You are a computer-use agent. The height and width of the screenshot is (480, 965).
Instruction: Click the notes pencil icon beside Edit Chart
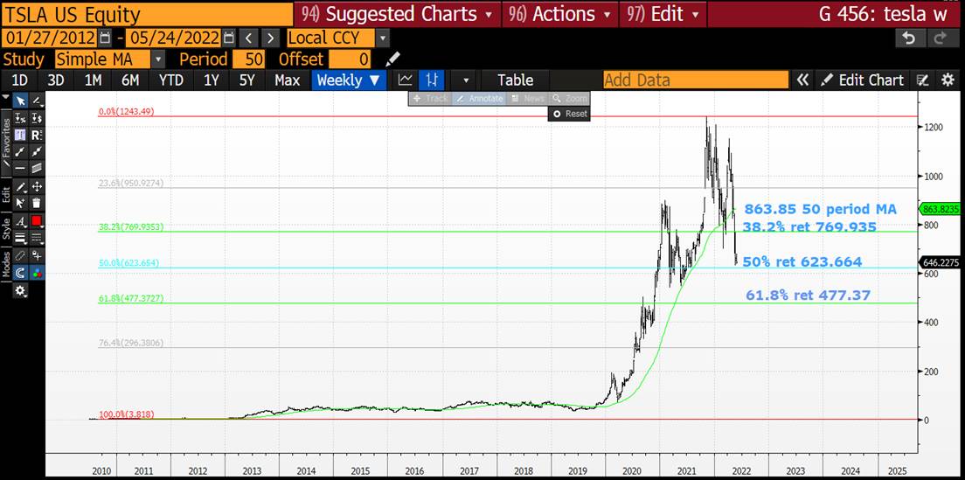pyautogui.click(x=922, y=80)
